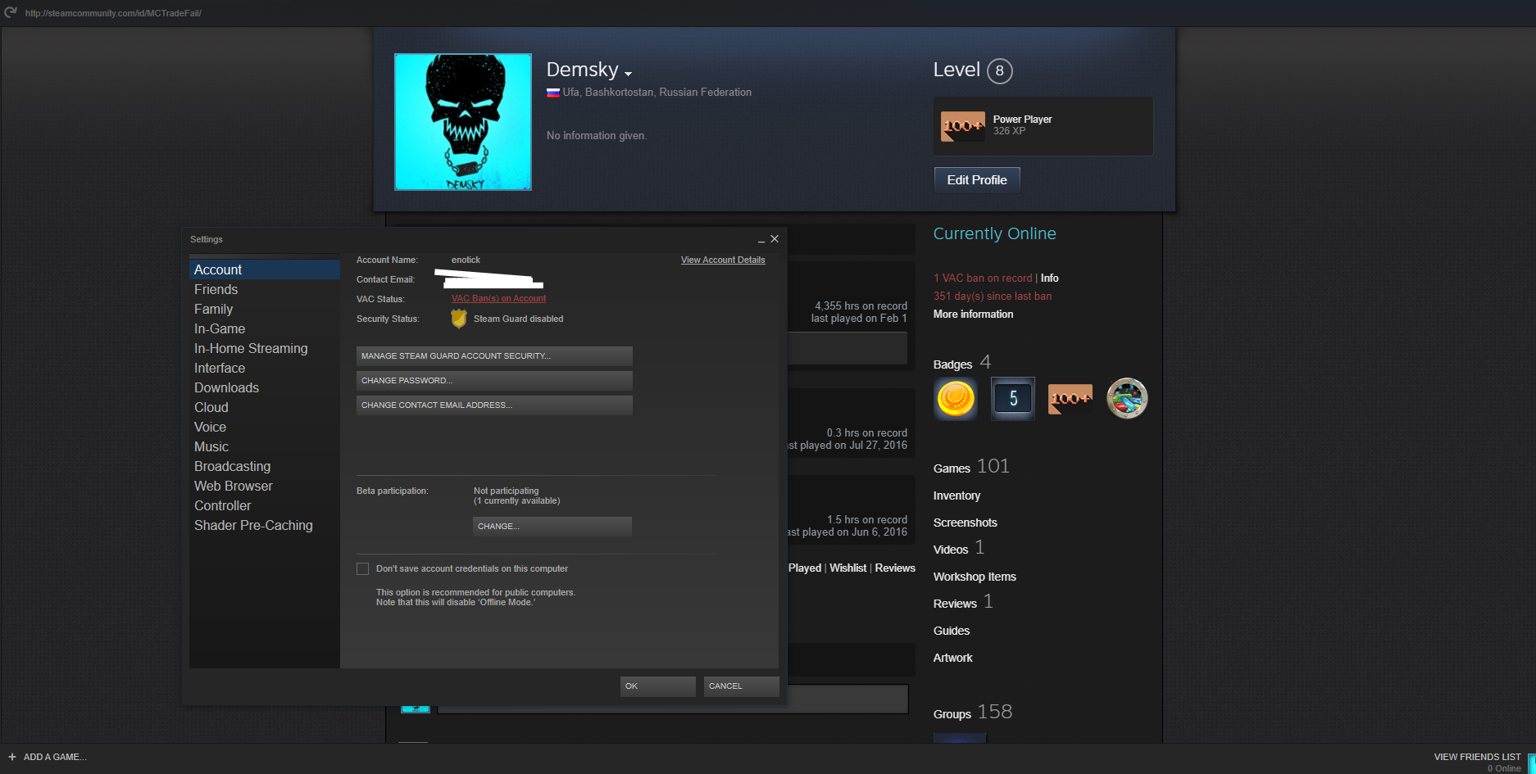Select Cloud settings category
Image resolution: width=1536 pixels, height=774 pixels.
click(x=265, y=407)
